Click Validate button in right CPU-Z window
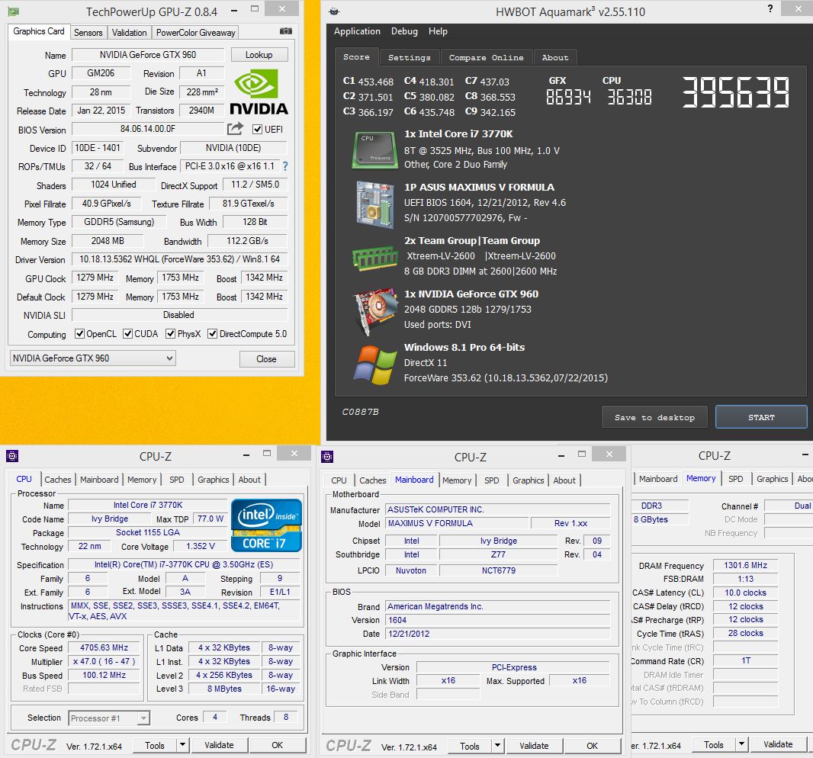This screenshot has height=758, width=813. click(778, 744)
